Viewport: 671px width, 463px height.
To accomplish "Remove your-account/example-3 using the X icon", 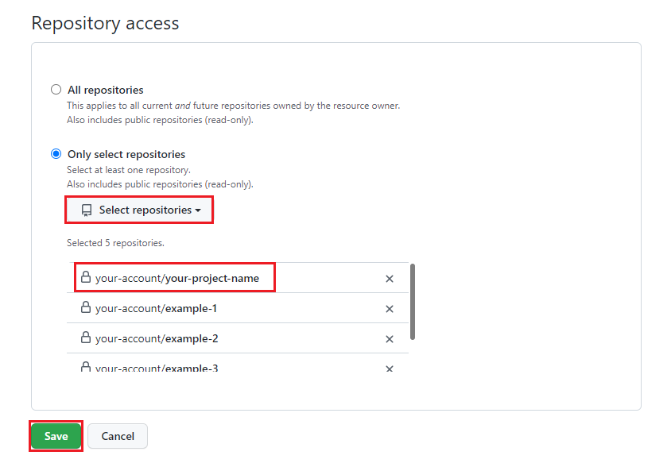I will click(390, 368).
